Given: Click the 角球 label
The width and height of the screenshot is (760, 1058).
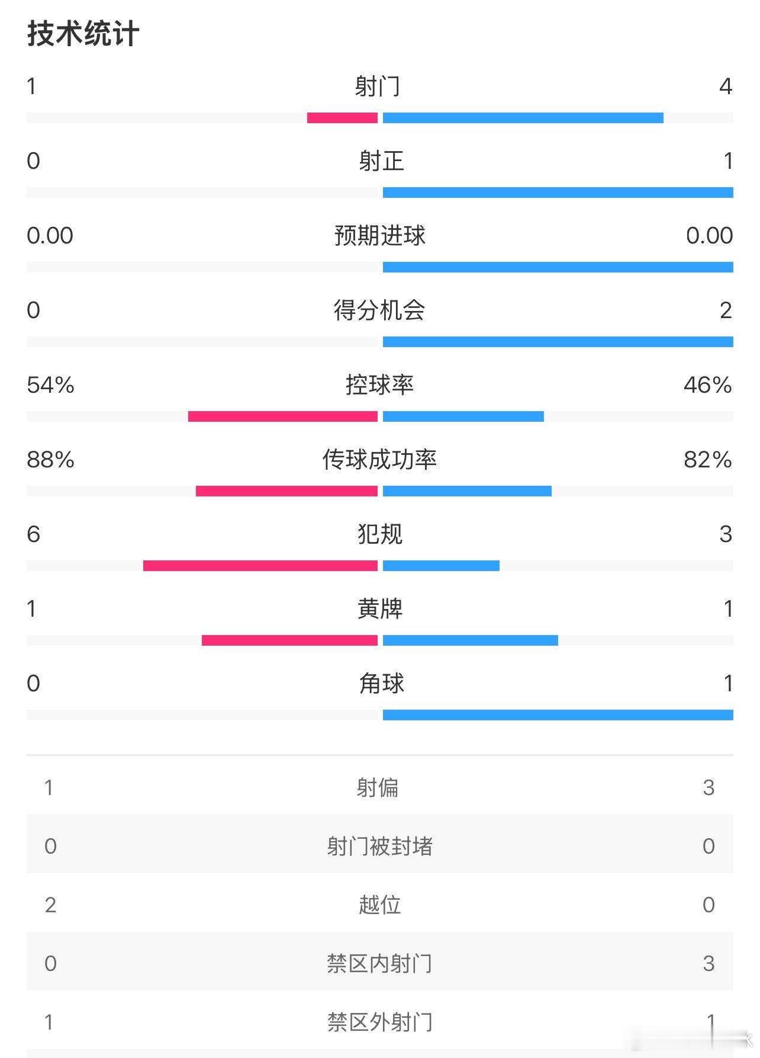Looking at the screenshot, I should click(381, 684).
